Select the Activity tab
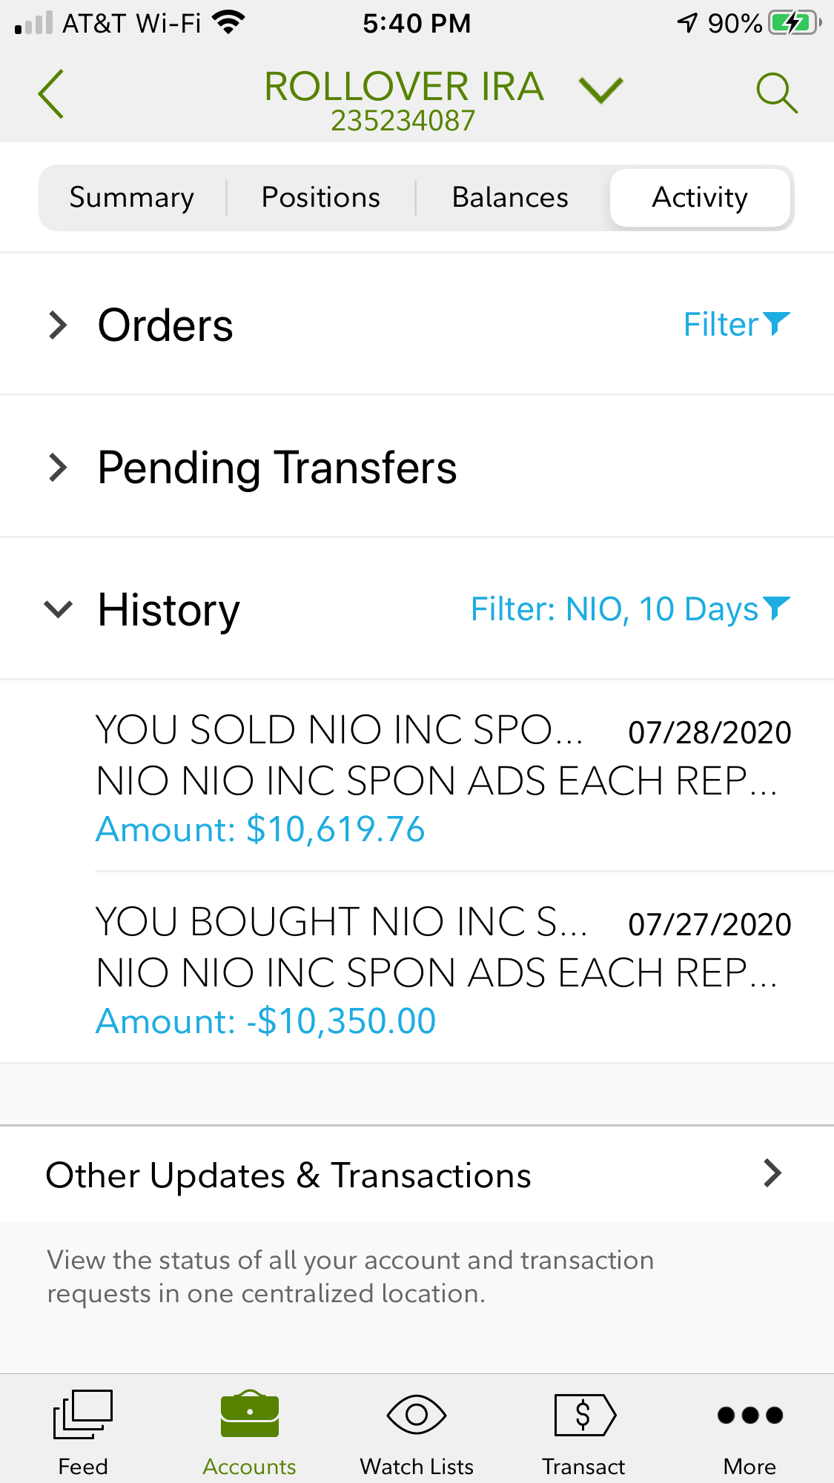The width and height of the screenshot is (834, 1483). [x=700, y=198]
